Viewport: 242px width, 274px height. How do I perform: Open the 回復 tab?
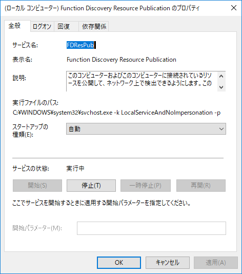coord(66,26)
